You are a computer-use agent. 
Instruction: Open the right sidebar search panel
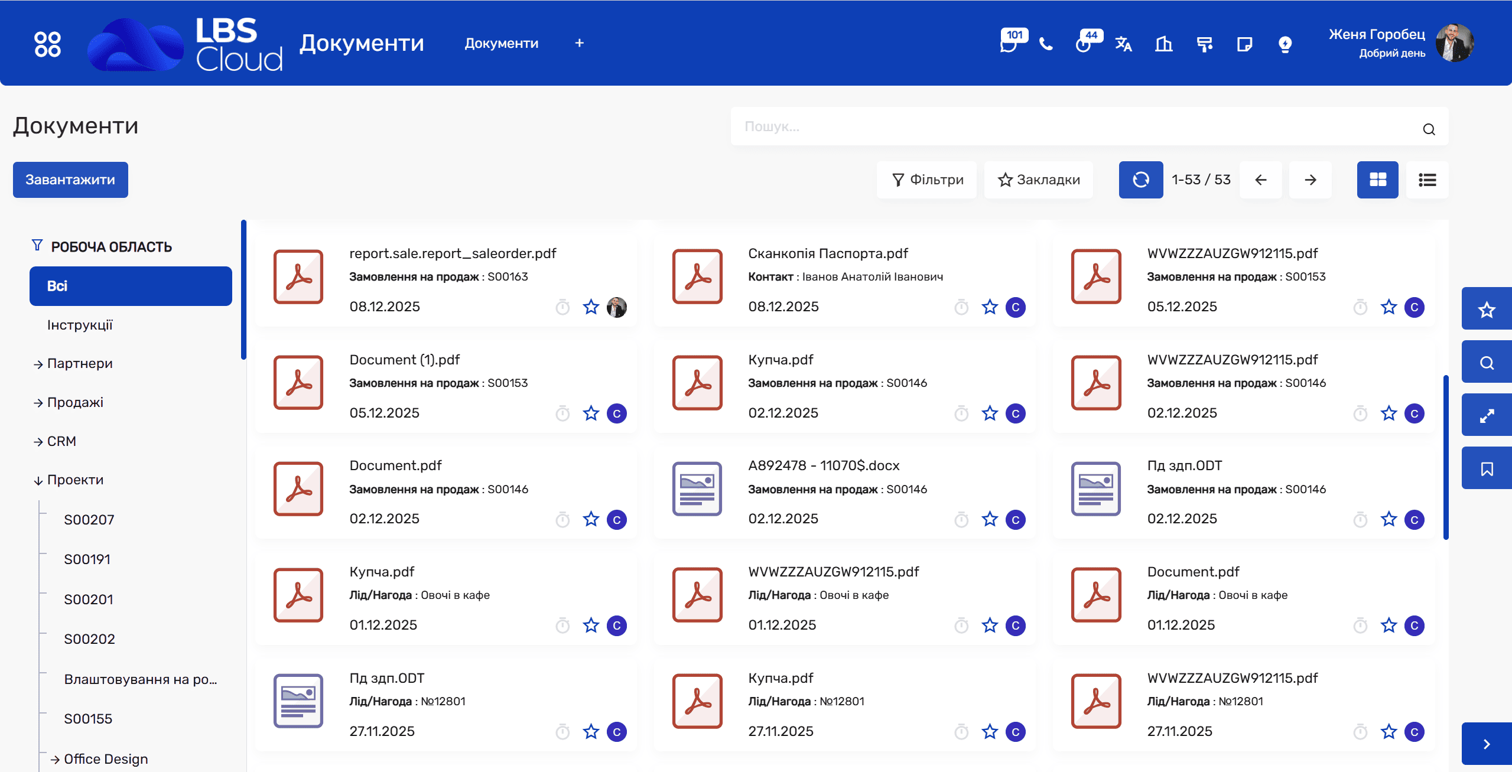tap(1487, 362)
